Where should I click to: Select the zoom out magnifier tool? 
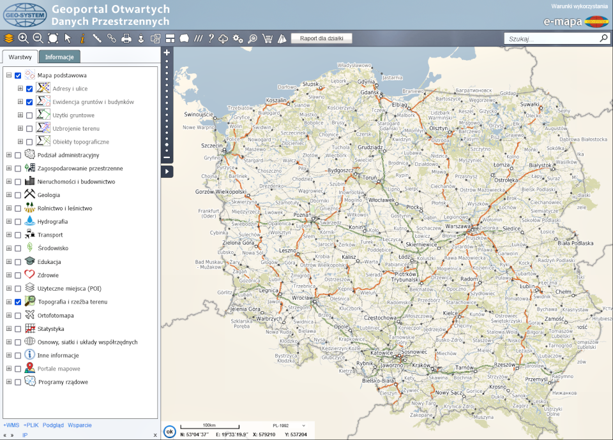click(38, 38)
